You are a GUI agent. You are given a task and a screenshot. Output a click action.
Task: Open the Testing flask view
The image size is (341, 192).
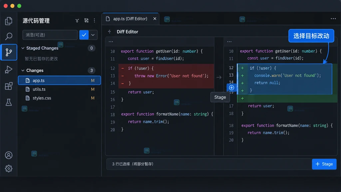(8, 102)
